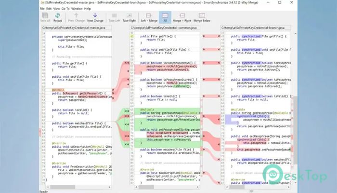Click the Take Right toolbar icon
The image size is (337, 193).
[x=129, y=17]
